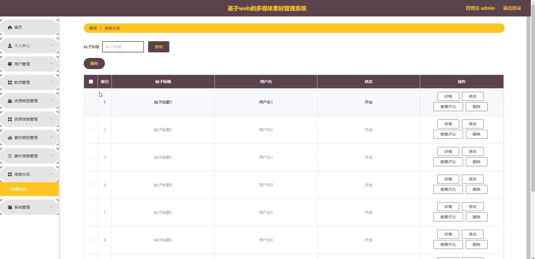The image size is (535, 259).
Task: Expand the 系统管理 chevron
Action: [51, 207]
